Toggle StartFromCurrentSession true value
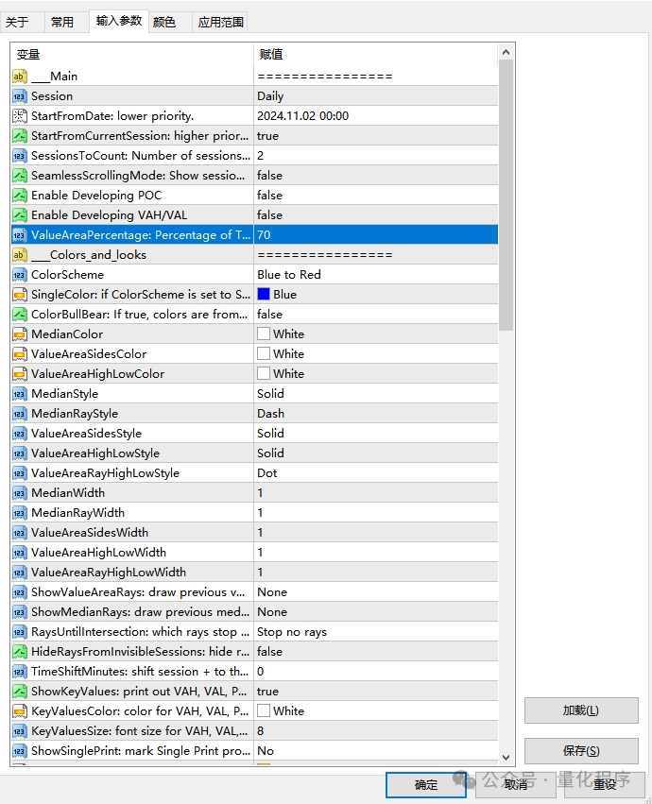The image size is (652, 804). pos(375,136)
